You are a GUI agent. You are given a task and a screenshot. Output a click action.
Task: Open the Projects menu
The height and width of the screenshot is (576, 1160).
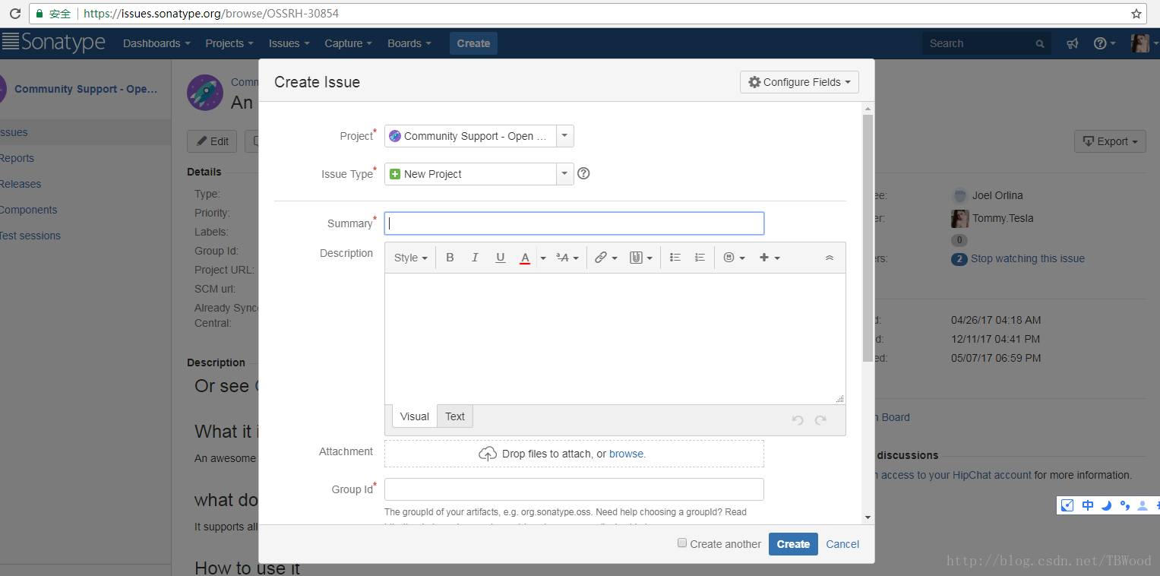(229, 43)
